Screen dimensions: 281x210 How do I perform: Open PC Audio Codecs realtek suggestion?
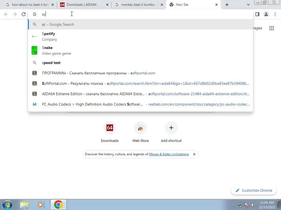140,104
